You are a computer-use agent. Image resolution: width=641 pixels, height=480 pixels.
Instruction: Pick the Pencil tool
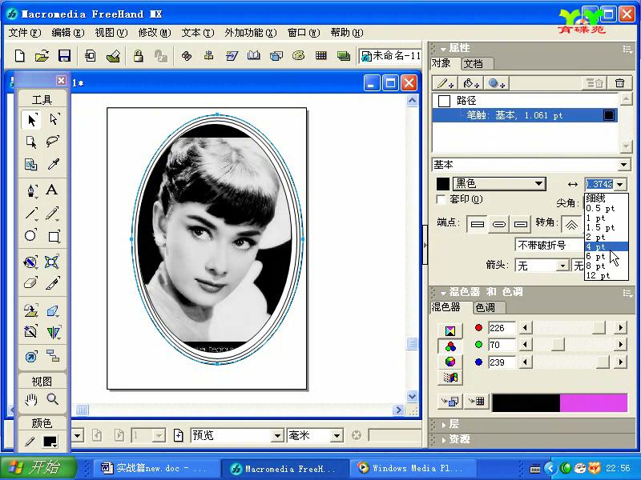coord(54,213)
